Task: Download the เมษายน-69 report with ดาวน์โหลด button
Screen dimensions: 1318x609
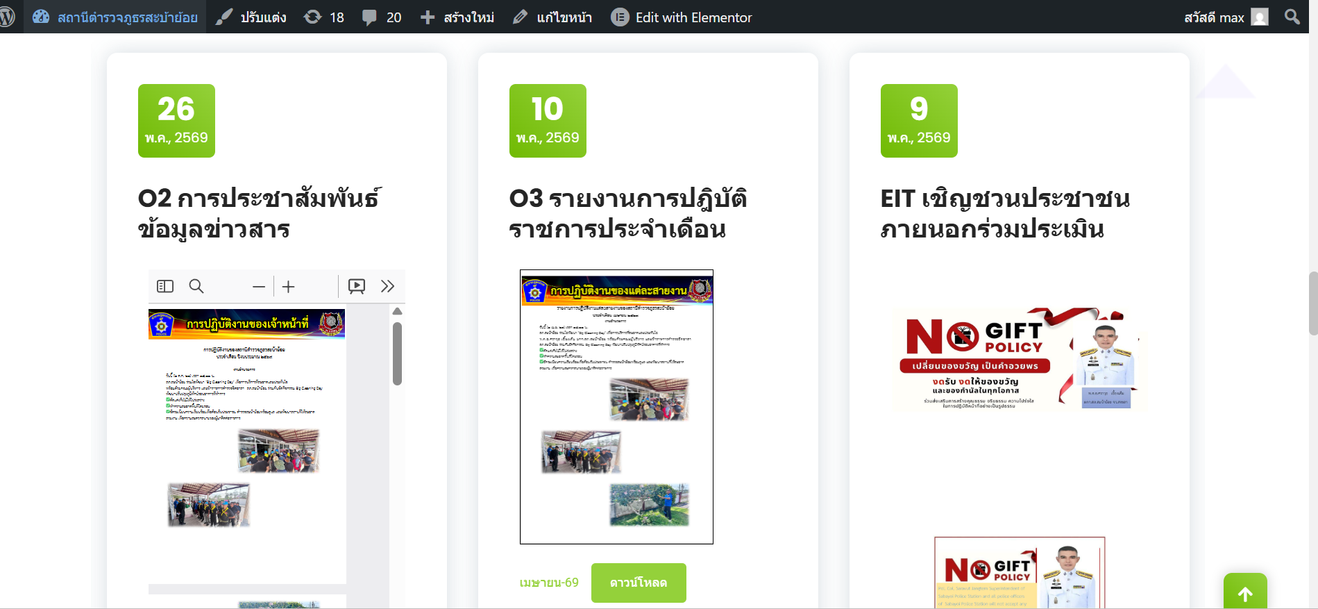Action: coord(639,583)
